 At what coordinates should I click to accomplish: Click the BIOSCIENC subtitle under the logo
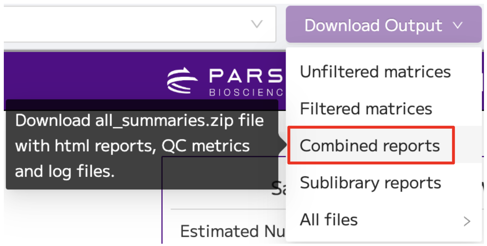[x=246, y=93]
